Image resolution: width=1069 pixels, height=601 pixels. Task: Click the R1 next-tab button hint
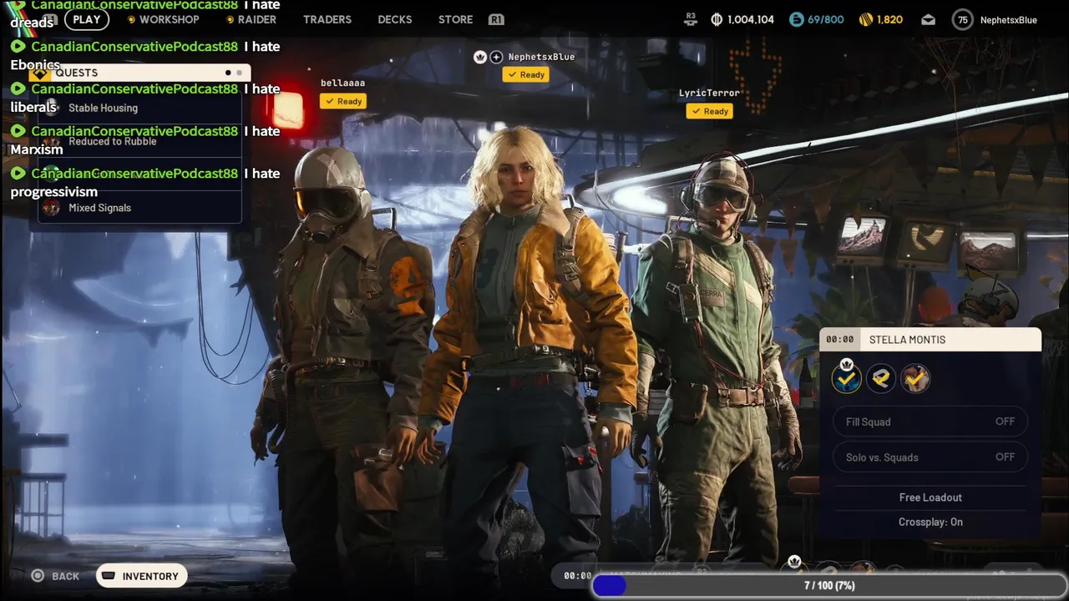point(496,19)
